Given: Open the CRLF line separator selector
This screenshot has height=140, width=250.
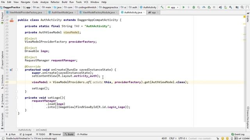Looking at the screenshot, I should coord(173,138).
